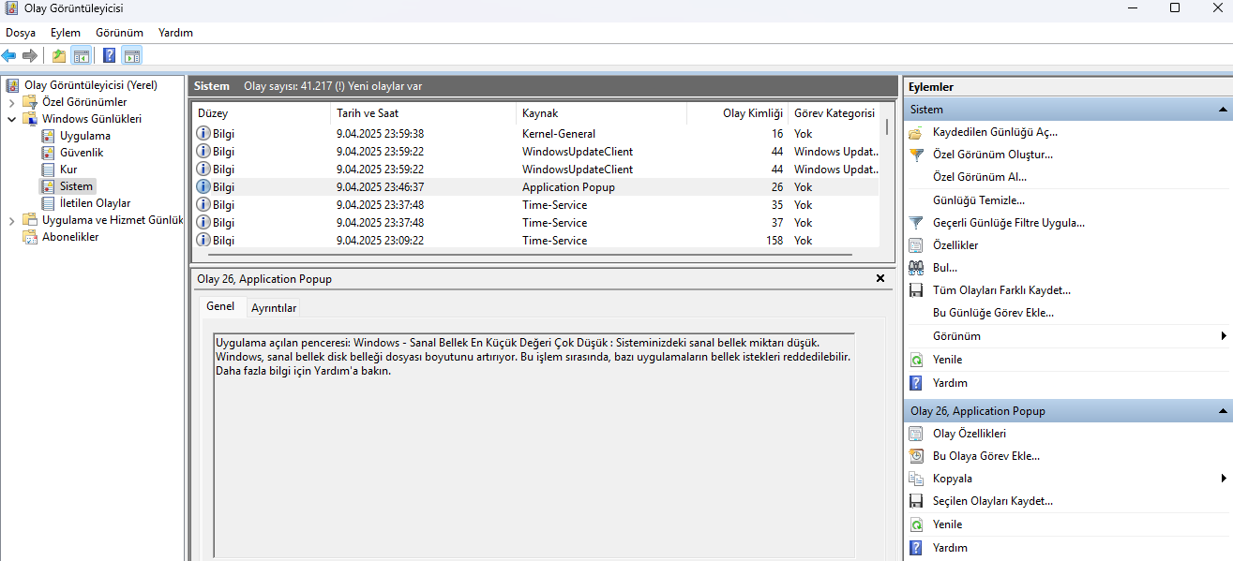The width and height of the screenshot is (1233, 561).
Task: Click the info icon of Application Popup row
Action: (x=203, y=187)
